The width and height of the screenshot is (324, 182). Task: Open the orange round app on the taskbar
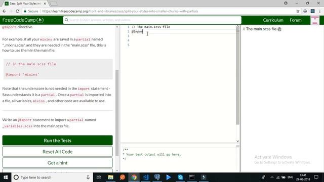tap(123, 177)
